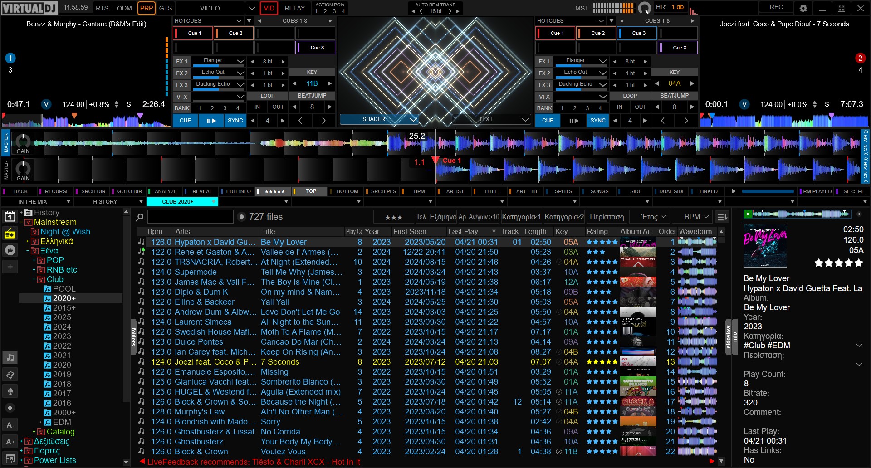
Task: Click the Be My Lover album art
Action: [765, 246]
